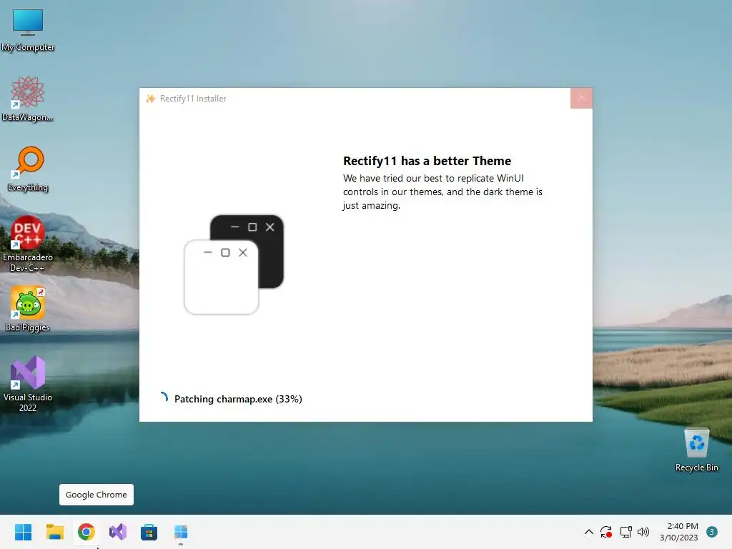Click the Google Chrome tooltip
This screenshot has height=549, width=732.
tap(97, 495)
